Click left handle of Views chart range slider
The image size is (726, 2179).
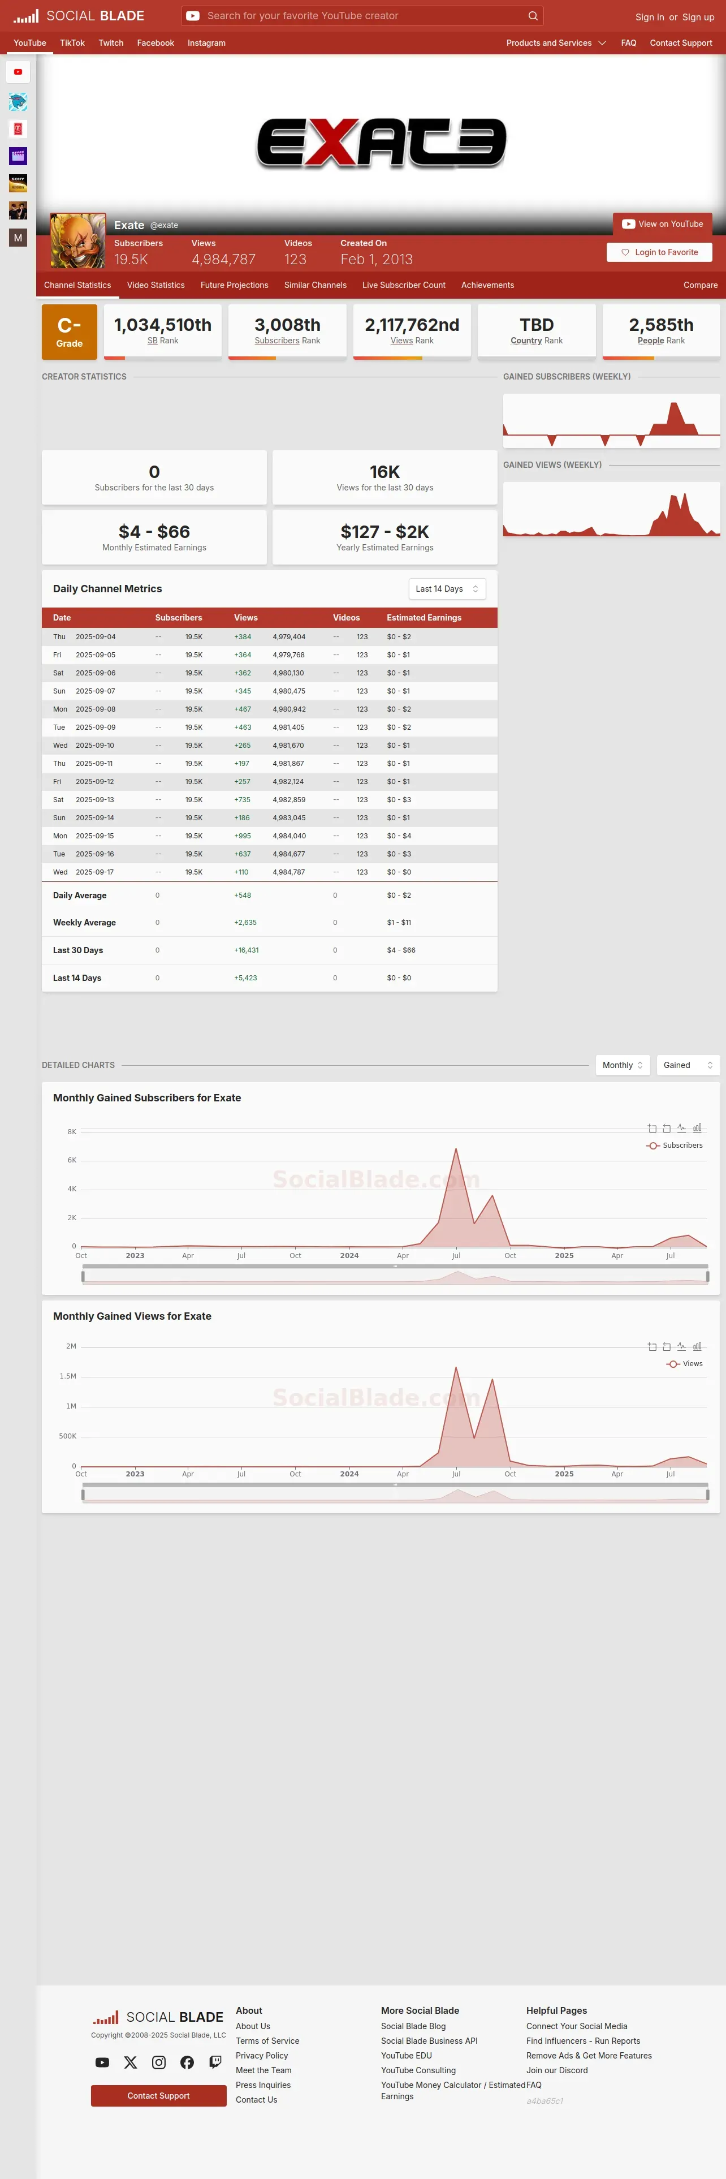click(x=83, y=1495)
